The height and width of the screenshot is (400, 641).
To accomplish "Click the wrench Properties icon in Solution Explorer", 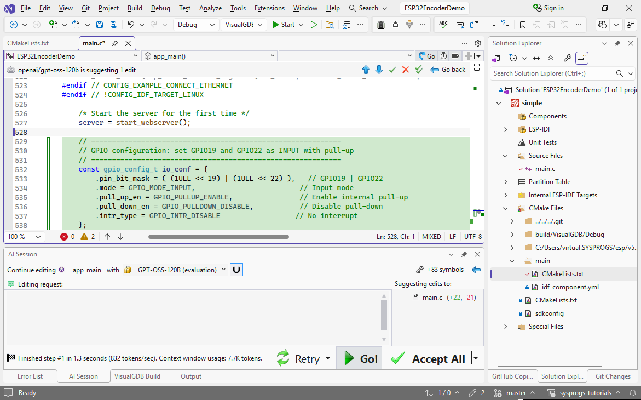I will tap(568, 58).
